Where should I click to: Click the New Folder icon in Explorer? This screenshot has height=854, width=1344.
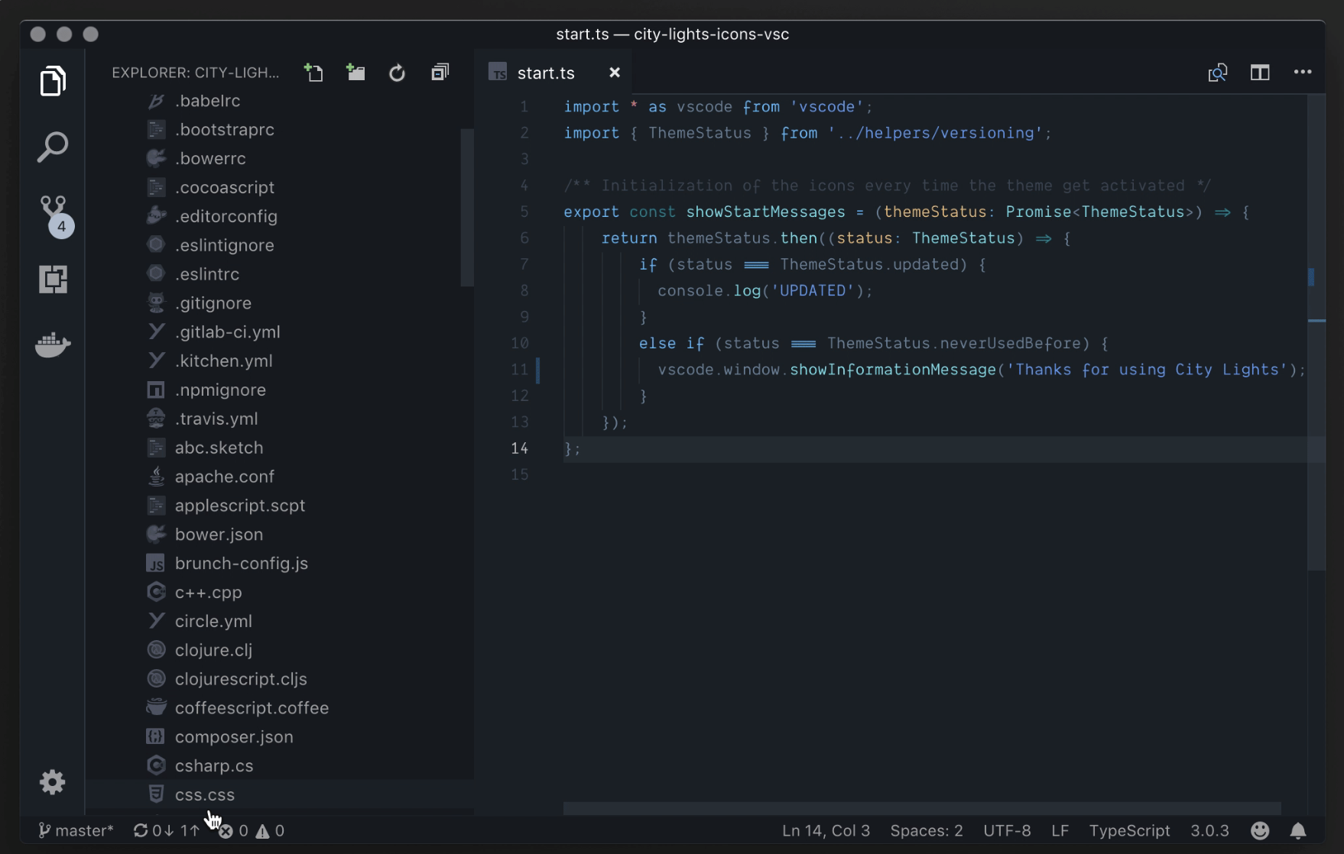coord(355,73)
